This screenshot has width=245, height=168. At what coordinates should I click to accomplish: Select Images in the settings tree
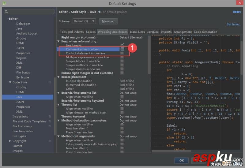point(17,151)
